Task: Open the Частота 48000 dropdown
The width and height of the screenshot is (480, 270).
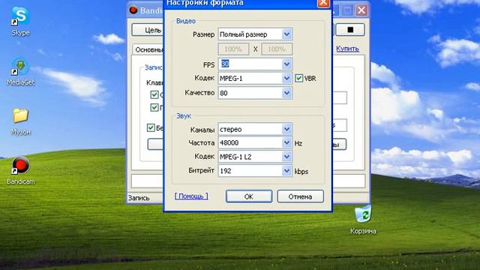Action: [286, 142]
